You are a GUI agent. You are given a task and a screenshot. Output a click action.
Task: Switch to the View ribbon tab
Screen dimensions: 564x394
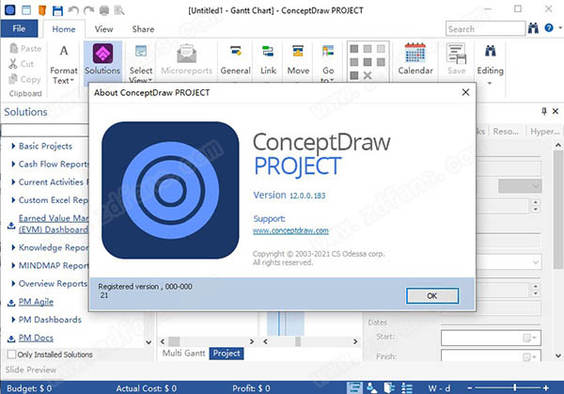click(103, 29)
